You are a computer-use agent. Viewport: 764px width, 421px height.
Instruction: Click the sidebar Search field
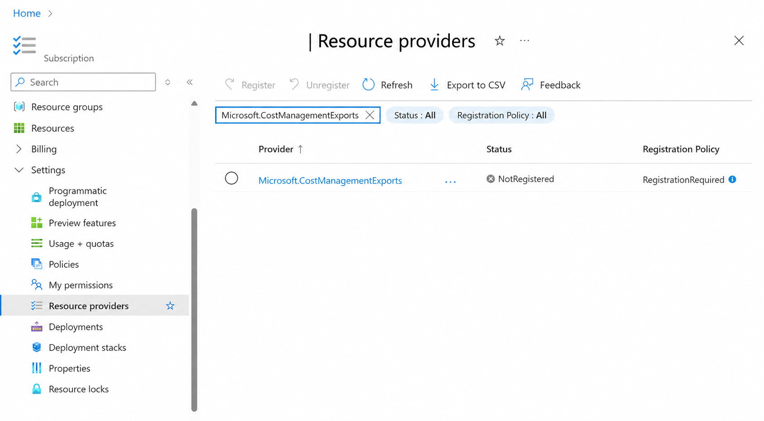click(x=83, y=82)
